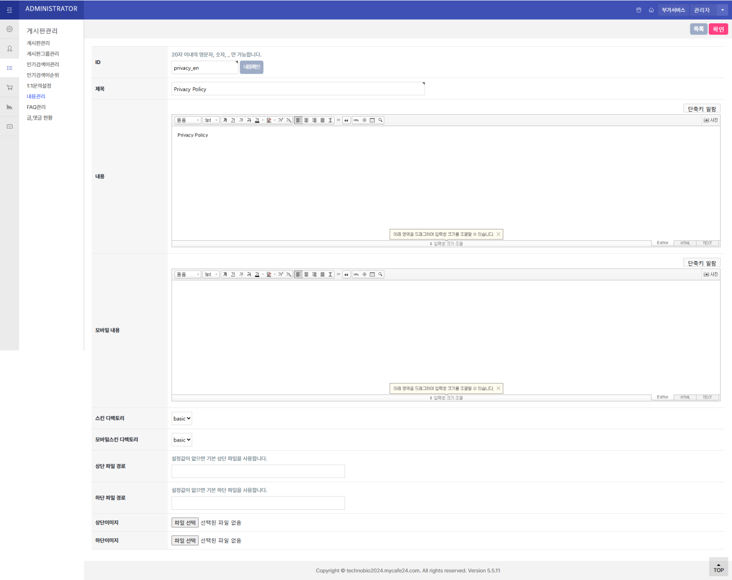Open font size 9pt dropdown in 내용 editor
This screenshot has height=580, width=732.
click(x=211, y=120)
